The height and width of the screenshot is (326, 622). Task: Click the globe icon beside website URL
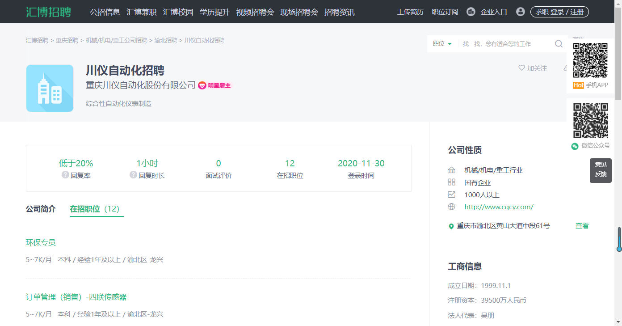tap(452, 207)
